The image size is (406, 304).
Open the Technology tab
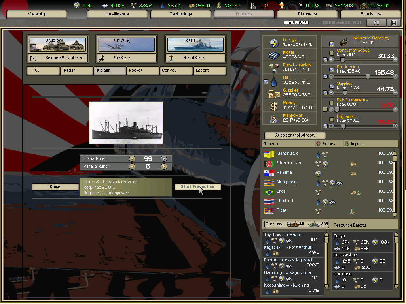[181, 14]
